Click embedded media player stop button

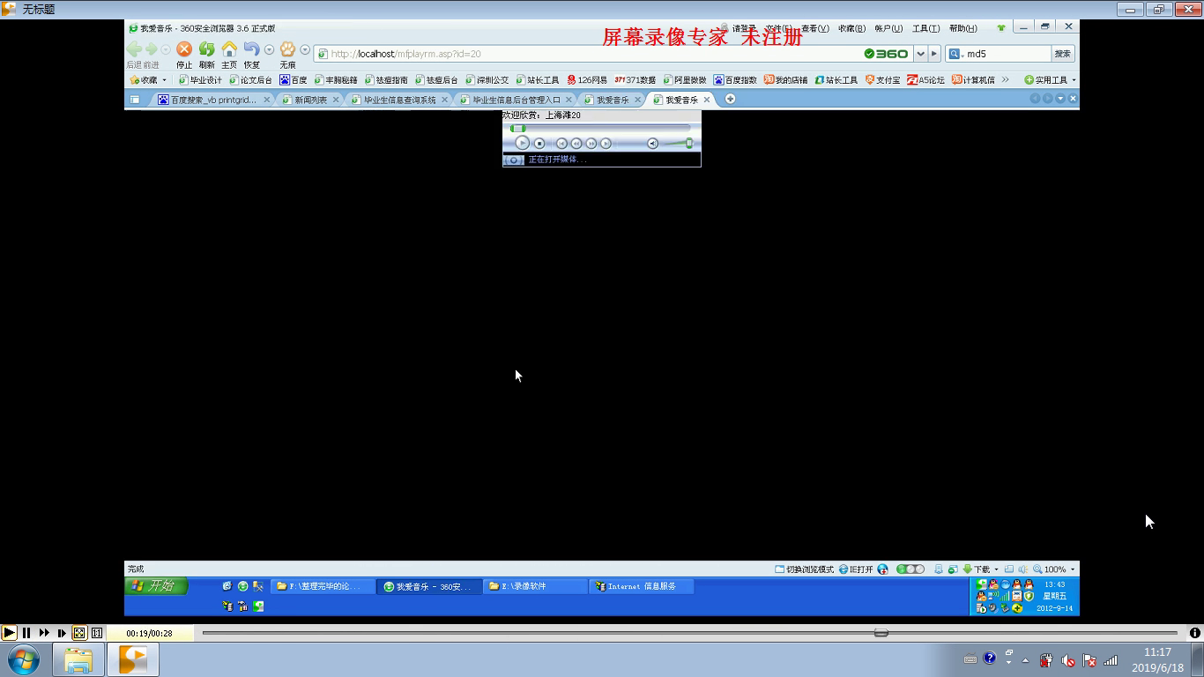[539, 143]
